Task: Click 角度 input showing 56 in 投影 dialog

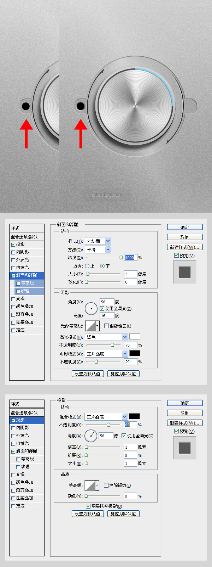Action: click(x=106, y=436)
